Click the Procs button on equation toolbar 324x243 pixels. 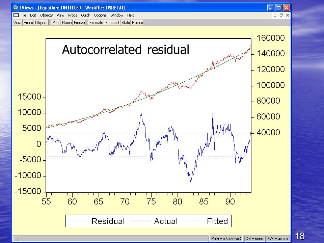pyautogui.click(x=28, y=23)
